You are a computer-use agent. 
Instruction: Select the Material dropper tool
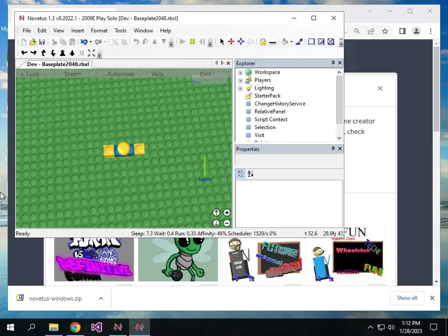click(x=299, y=42)
